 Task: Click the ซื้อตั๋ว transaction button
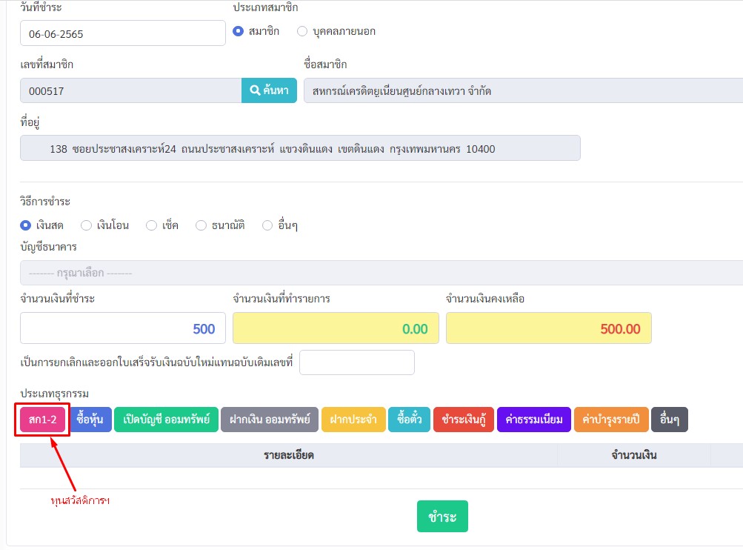[409, 420]
